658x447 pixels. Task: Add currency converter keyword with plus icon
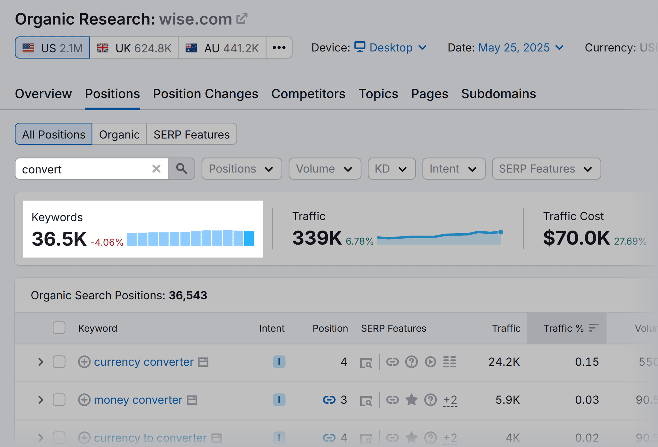pyautogui.click(x=84, y=362)
